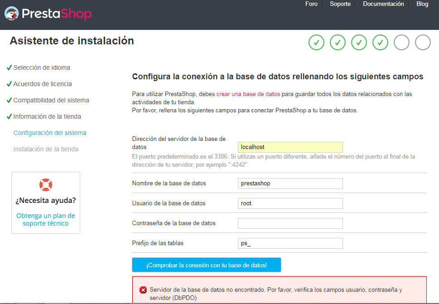This screenshot has height=304, width=439.
Task: Click the third completed step circle
Action: click(x=359, y=43)
